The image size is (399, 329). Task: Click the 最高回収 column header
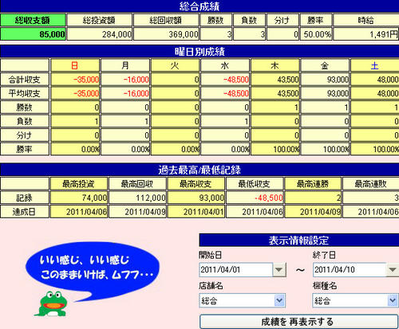(137, 184)
